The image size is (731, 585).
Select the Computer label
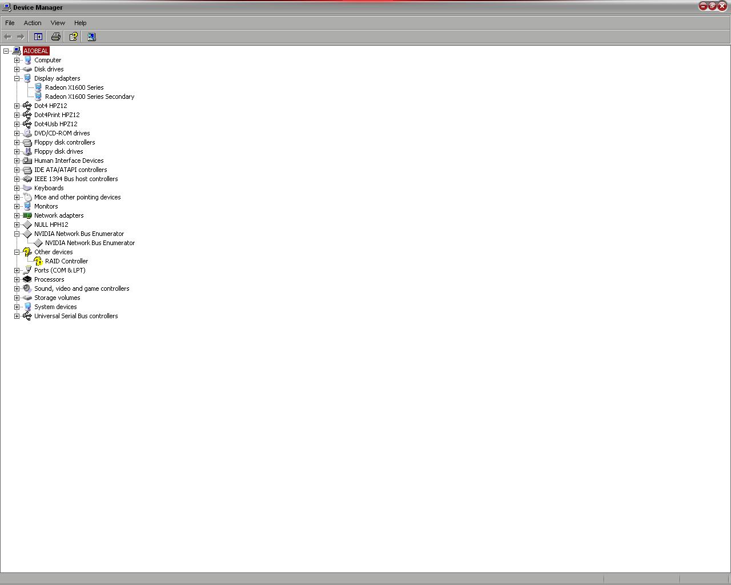pyautogui.click(x=47, y=60)
